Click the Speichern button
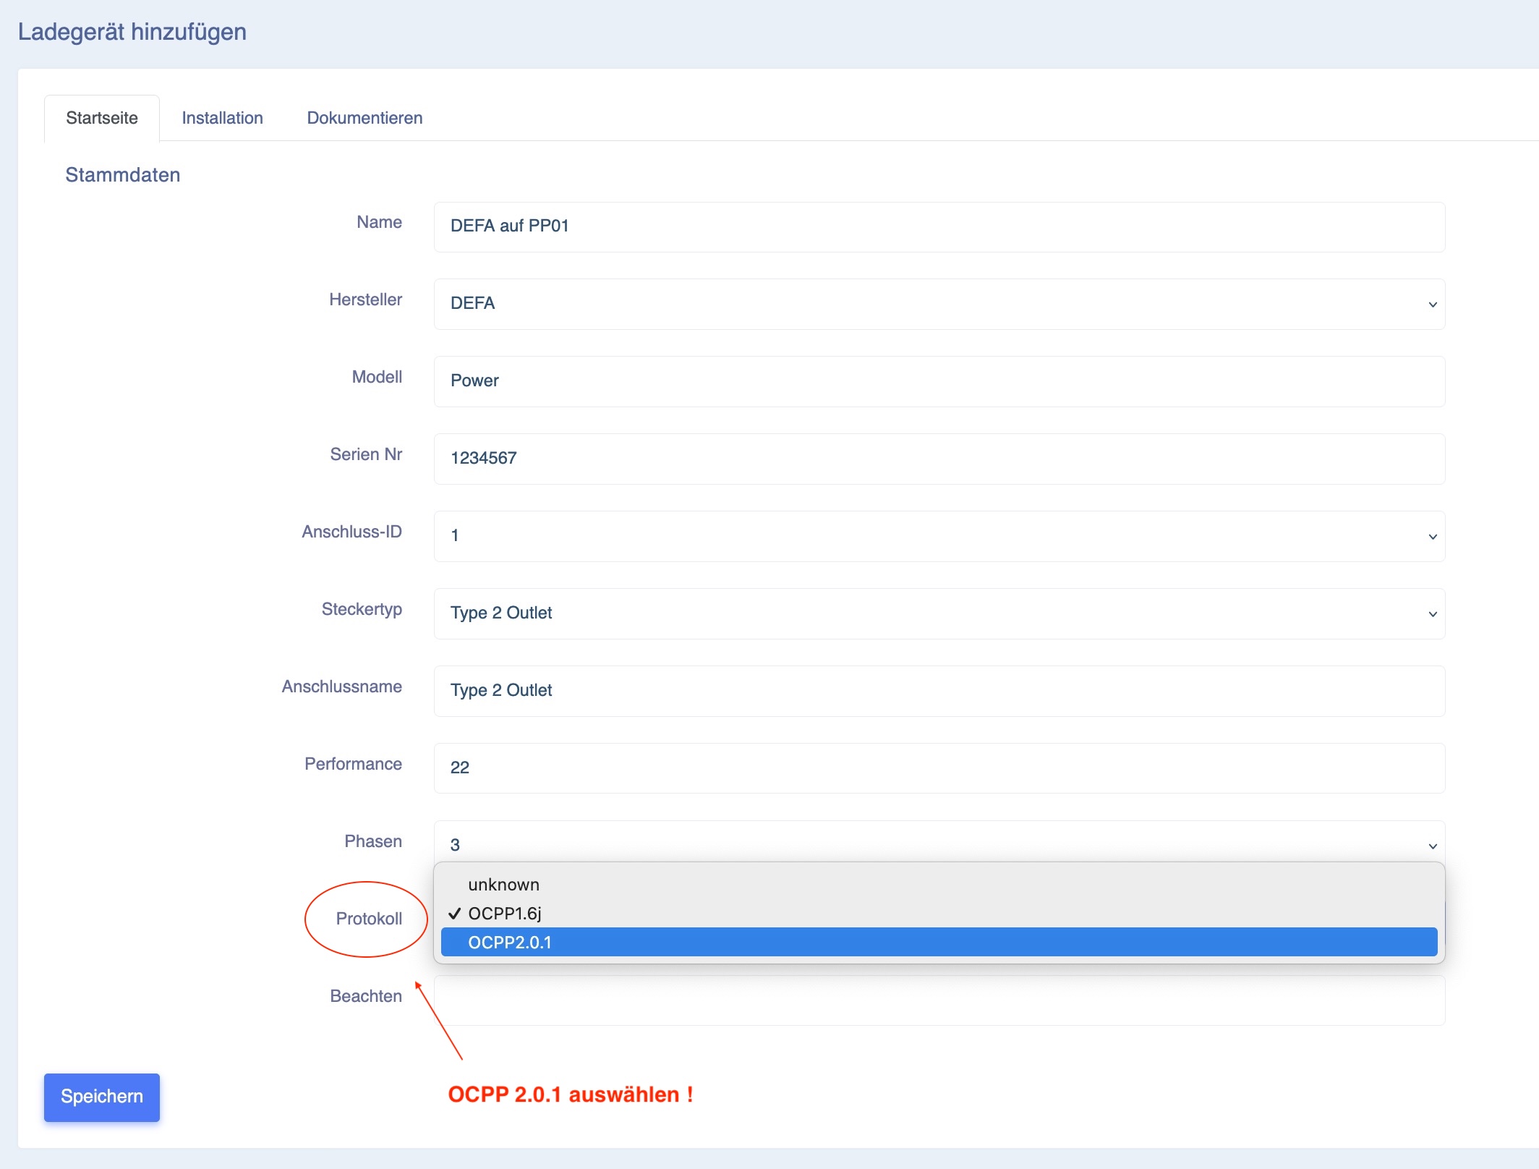This screenshot has width=1539, height=1169. pyautogui.click(x=102, y=1097)
